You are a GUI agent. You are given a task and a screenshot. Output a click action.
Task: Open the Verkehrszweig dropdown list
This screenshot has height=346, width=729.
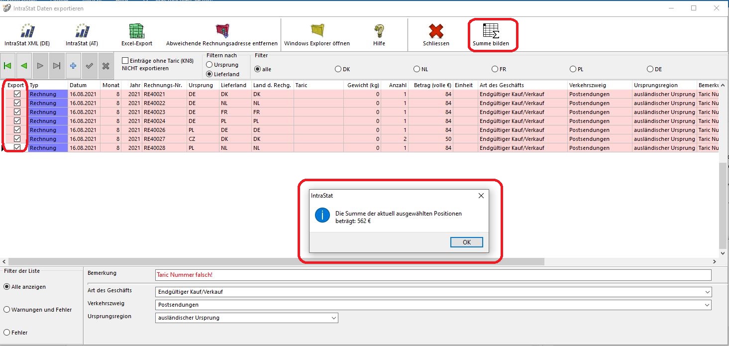click(707, 305)
